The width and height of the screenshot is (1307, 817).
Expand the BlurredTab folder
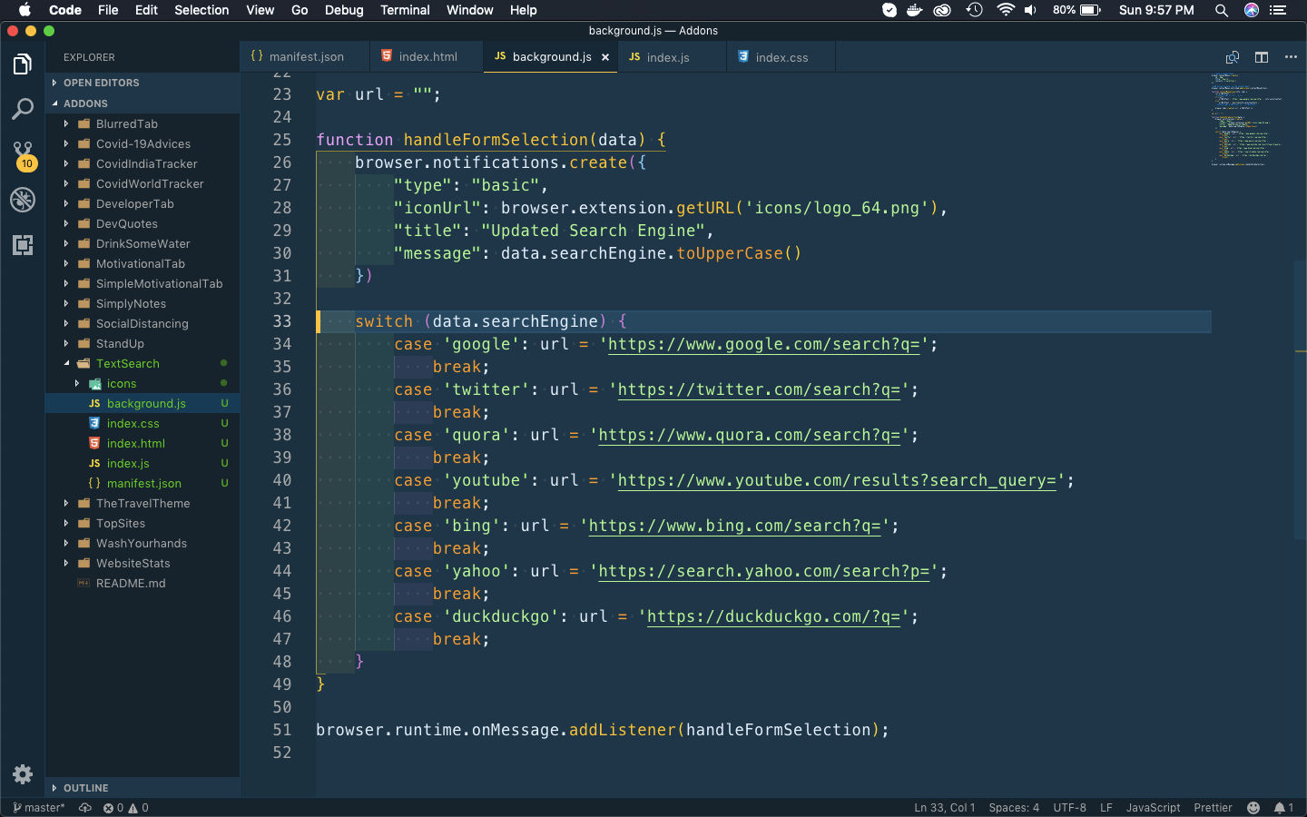point(142,123)
